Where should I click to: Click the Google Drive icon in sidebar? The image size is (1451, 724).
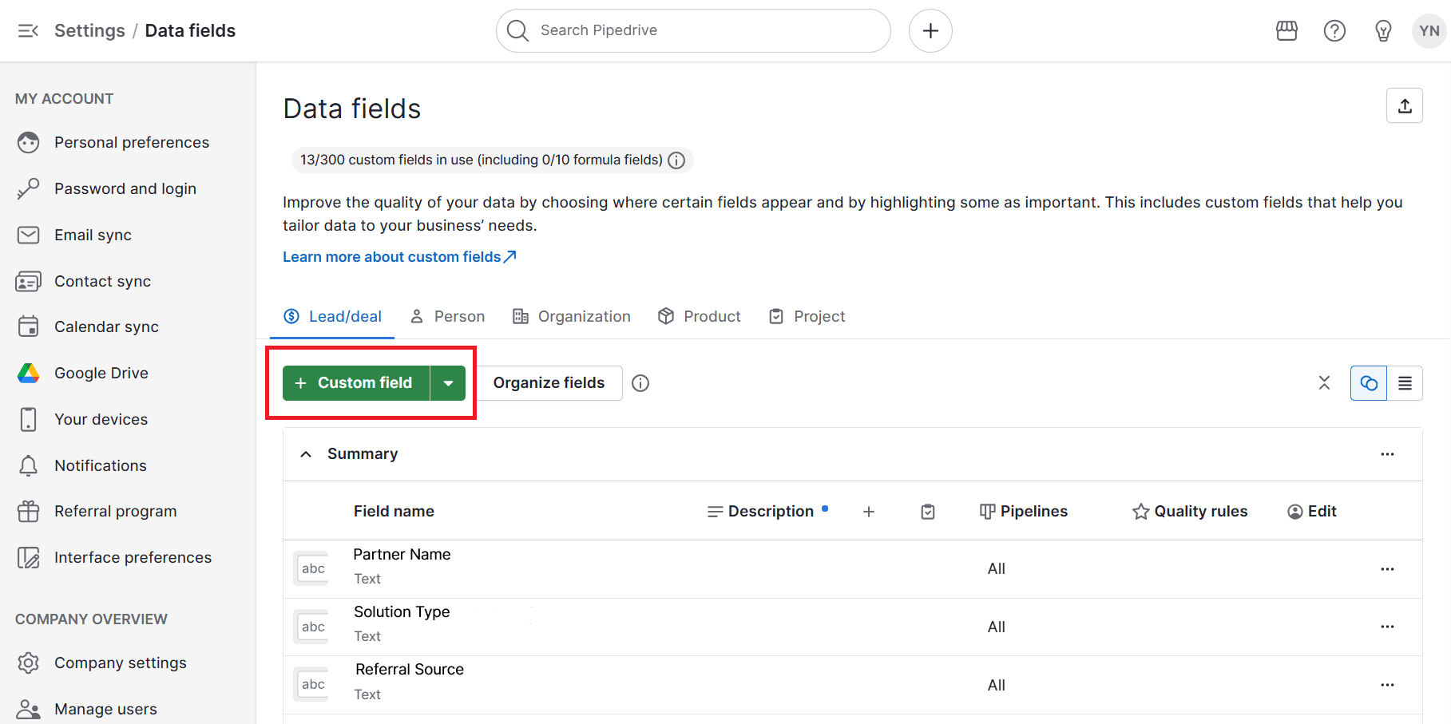point(29,372)
